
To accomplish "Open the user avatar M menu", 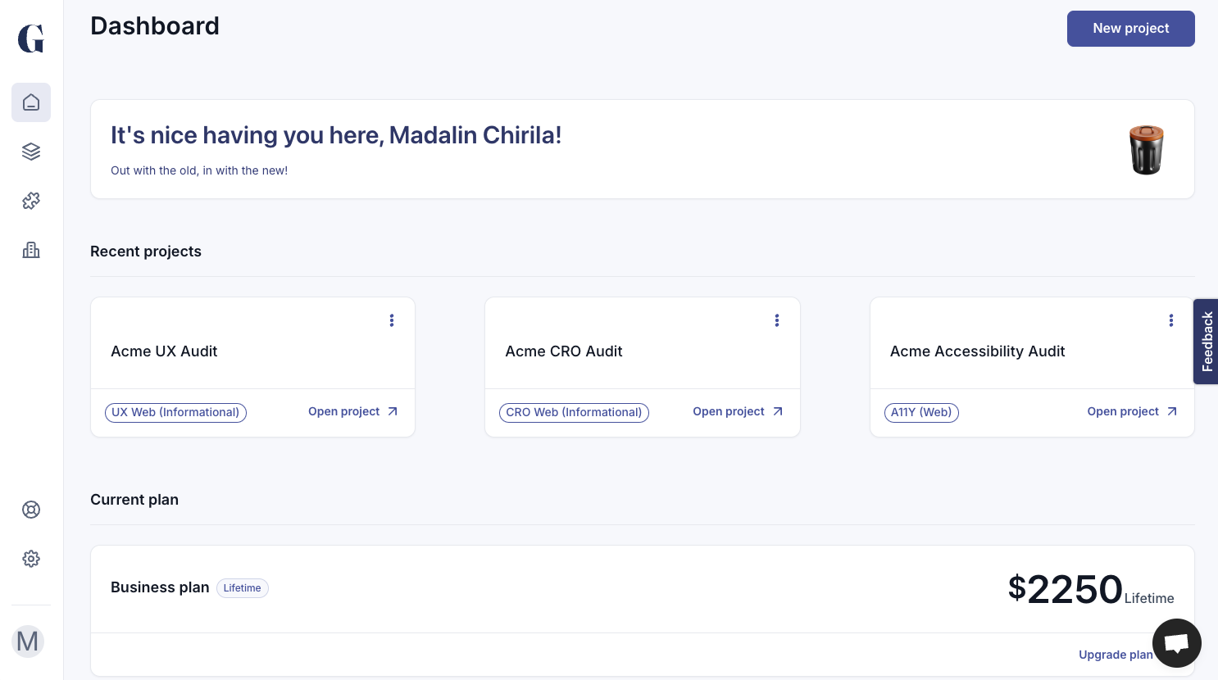I will 28,641.
